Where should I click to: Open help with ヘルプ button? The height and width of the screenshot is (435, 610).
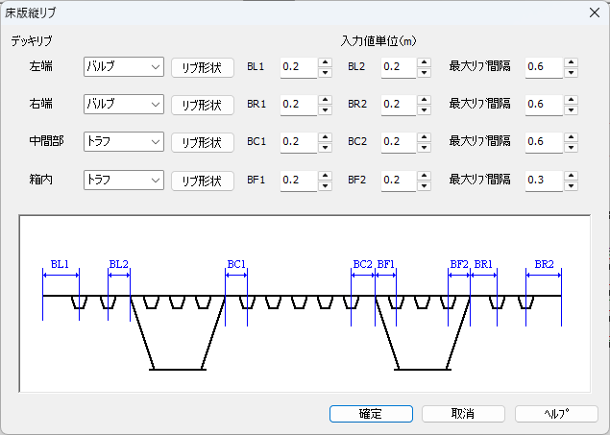click(556, 414)
